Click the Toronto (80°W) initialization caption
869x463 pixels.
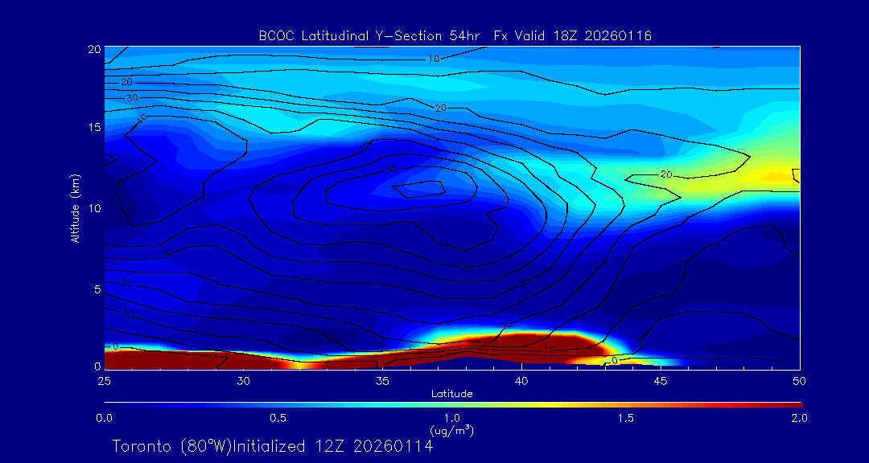pyautogui.click(x=272, y=446)
